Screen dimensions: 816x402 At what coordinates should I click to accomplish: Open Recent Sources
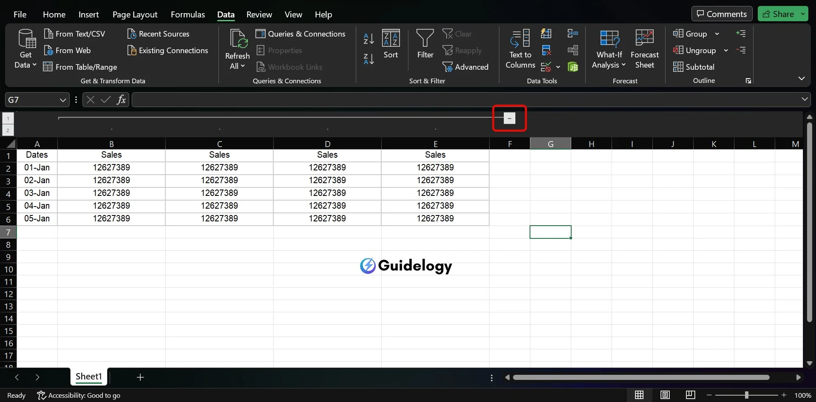point(159,34)
